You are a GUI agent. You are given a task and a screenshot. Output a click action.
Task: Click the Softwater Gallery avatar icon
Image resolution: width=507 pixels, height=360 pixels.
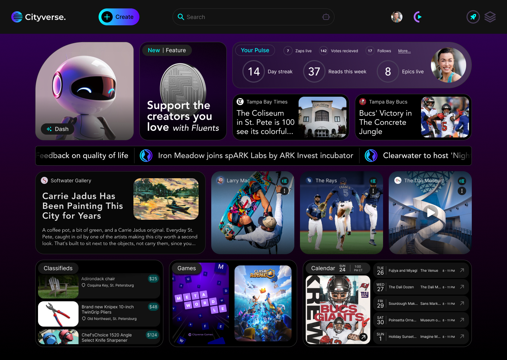pos(44,180)
